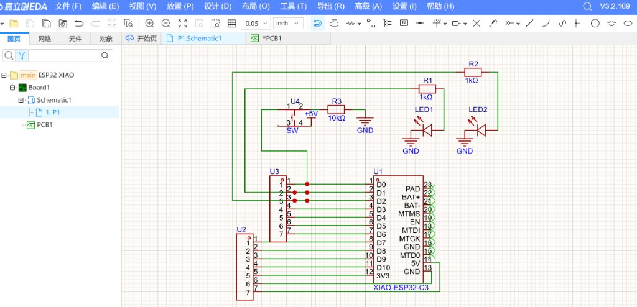Screen dimensions: 637x307
Task: Undo the last action
Action: pos(79,24)
